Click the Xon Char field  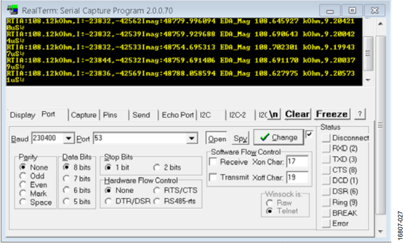click(297, 162)
